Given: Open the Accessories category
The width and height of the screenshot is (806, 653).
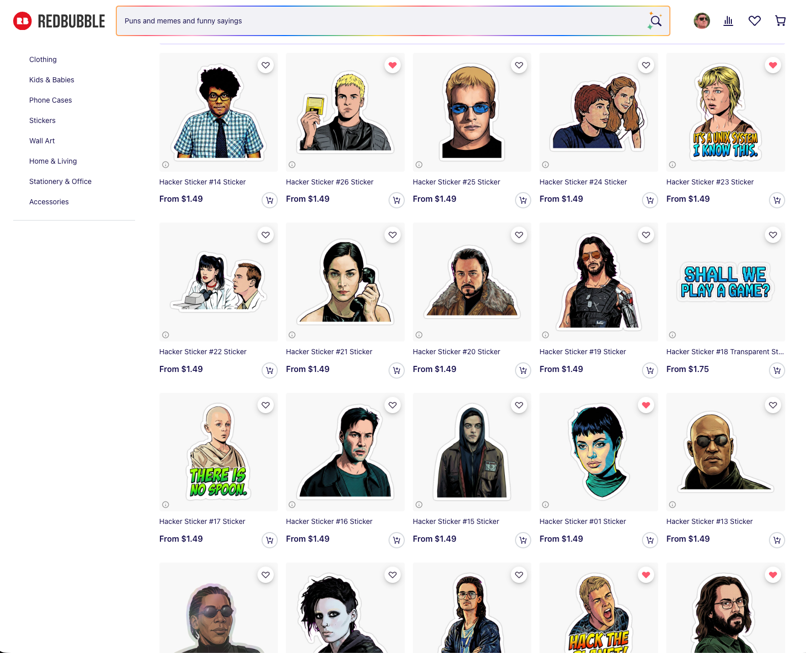Looking at the screenshot, I should click(x=49, y=202).
